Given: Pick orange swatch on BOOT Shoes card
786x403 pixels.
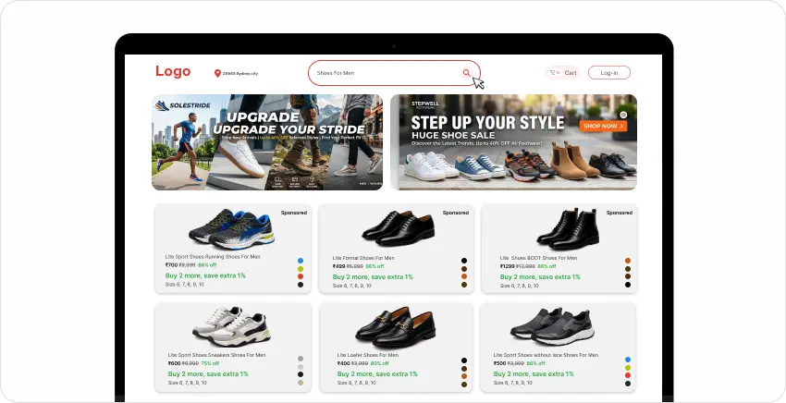Looking at the screenshot, I should [x=628, y=261].
